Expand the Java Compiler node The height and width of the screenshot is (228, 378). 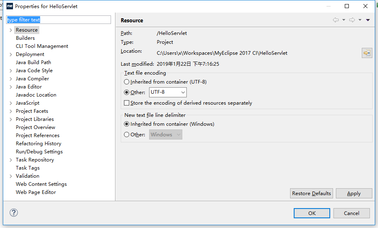click(x=11, y=79)
